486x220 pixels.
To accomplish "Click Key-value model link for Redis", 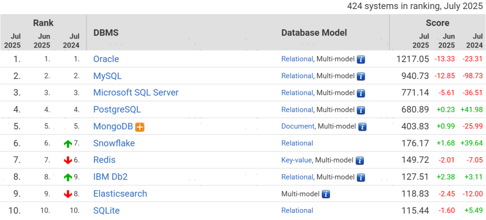I will tap(296, 160).
